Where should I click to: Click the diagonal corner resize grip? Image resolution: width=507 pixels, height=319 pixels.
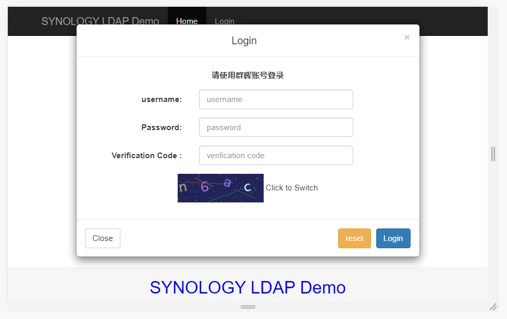[x=493, y=307]
